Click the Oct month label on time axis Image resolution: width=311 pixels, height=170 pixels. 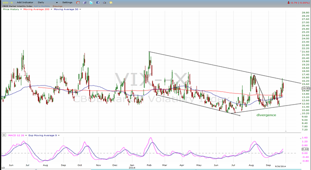[80, 165]
